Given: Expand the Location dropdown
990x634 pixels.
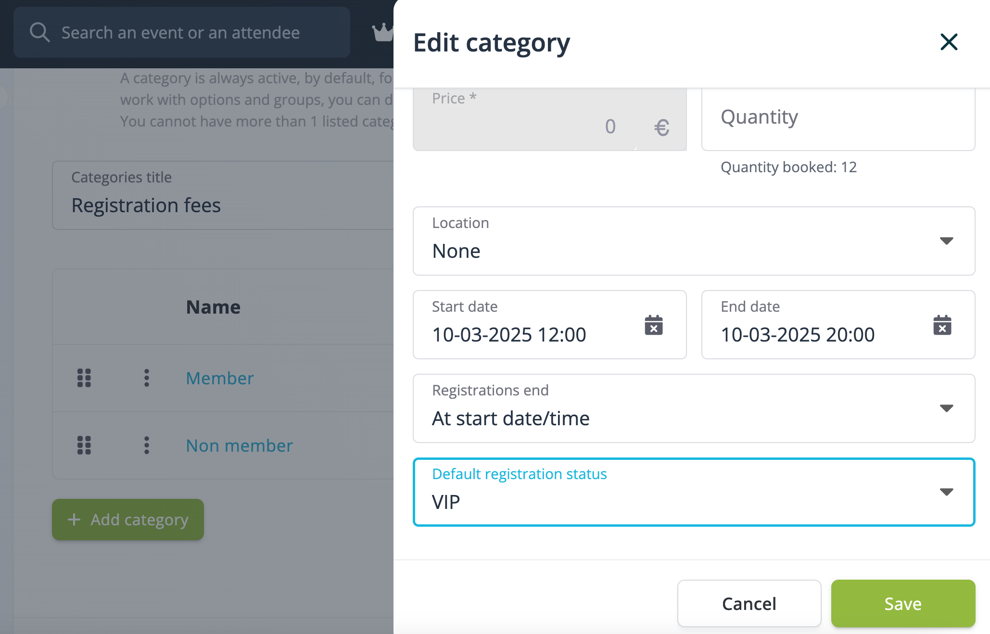Looking at the screenshot, I should [x=946, y=241].
